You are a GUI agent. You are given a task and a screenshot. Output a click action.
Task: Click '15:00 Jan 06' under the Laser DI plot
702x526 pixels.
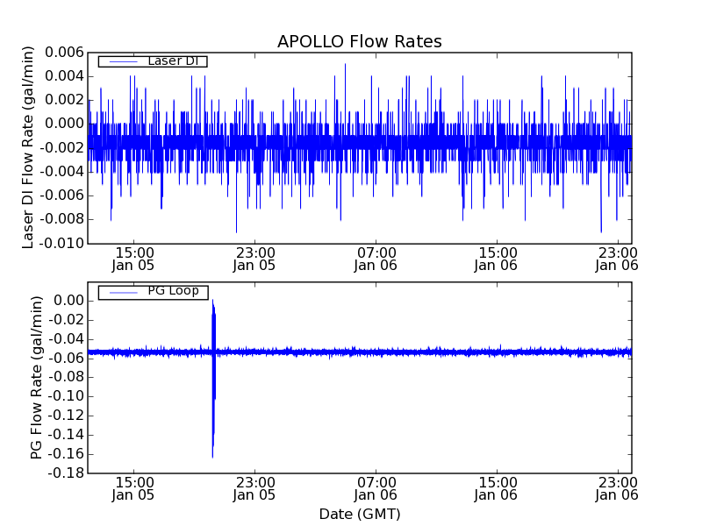click(x=496, y=259)
